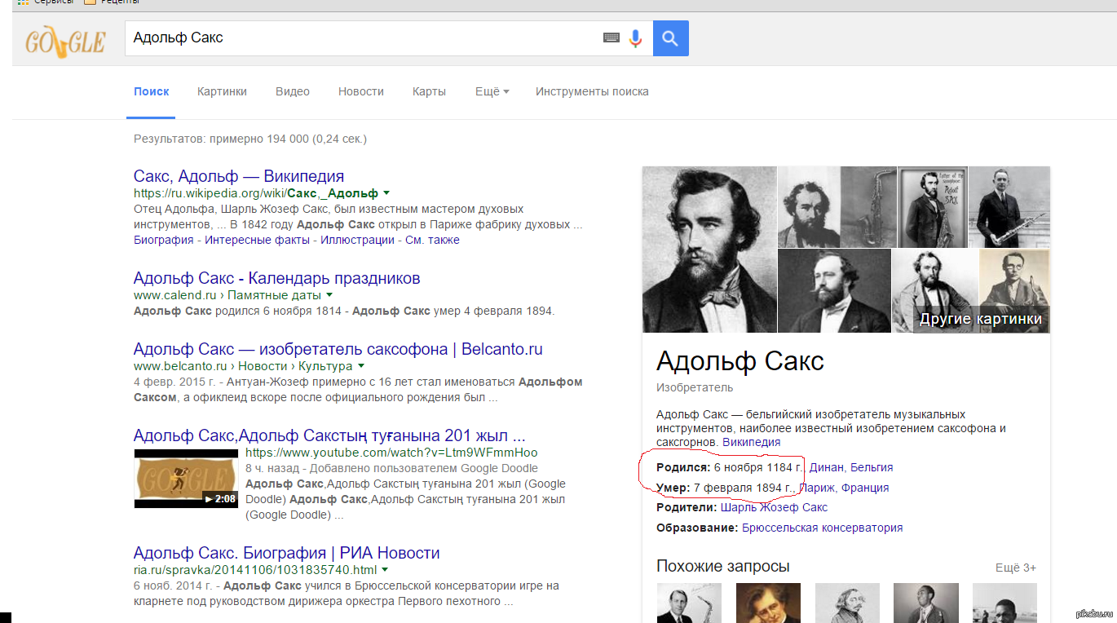Open the туғанына 201 жыл video result

coord(329,435)
